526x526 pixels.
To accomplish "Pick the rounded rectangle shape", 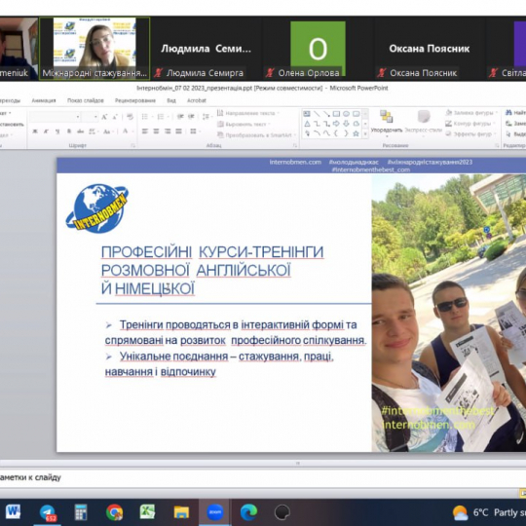I will point(357,114).
